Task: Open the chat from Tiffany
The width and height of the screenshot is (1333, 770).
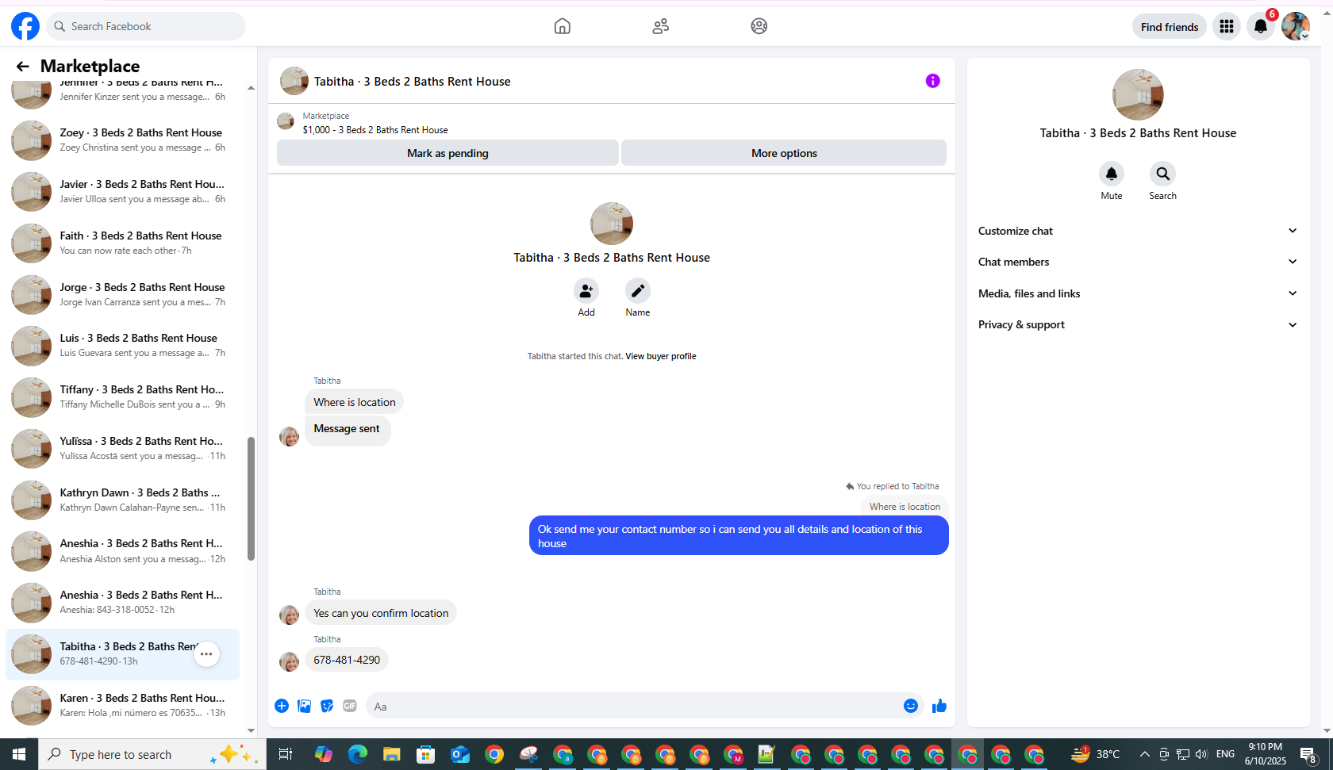Action: coord(123,397)
